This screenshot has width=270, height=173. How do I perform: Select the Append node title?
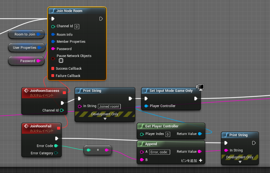151,144
